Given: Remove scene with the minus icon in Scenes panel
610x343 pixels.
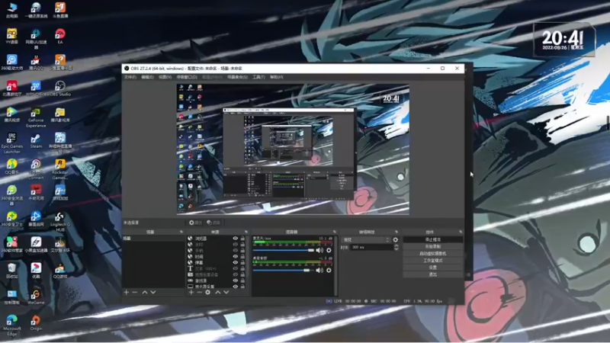Looking at the screenshot, I should tap(135, 292).
